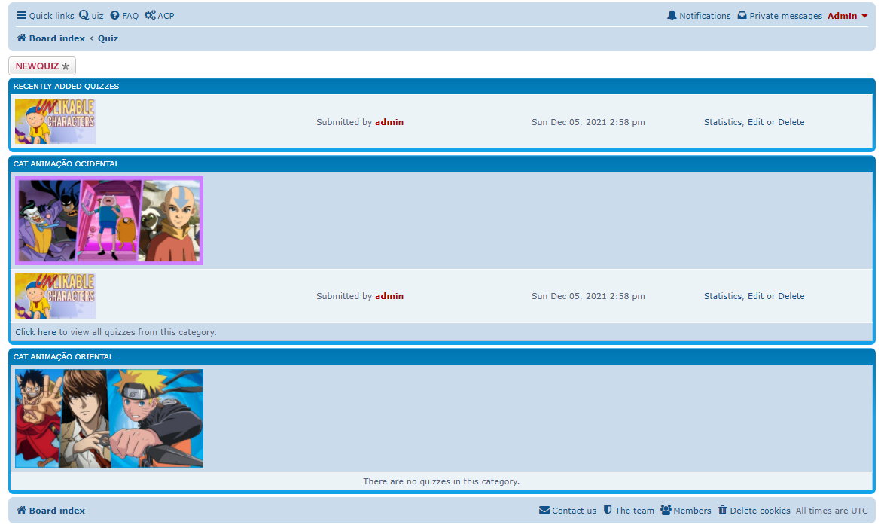Image resolution: width=887 pixels, height=525 pixels.
Task: Click the Batman, Finn and Aang category image
Action: click(x=109, y=221)
